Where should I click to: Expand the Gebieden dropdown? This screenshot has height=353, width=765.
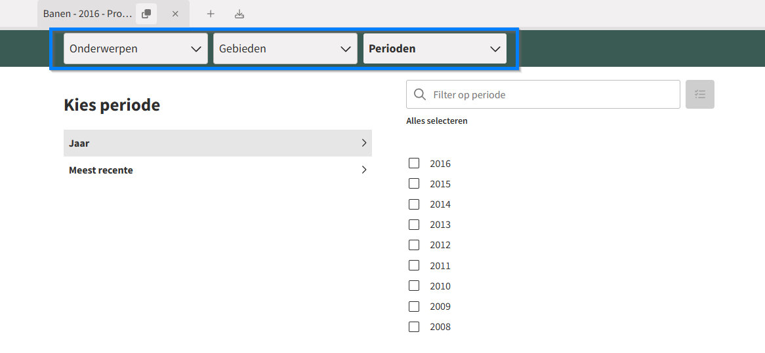[x=285, y=48]
